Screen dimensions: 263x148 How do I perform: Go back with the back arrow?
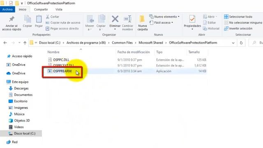pyautogui.click(x=5, y=43)
